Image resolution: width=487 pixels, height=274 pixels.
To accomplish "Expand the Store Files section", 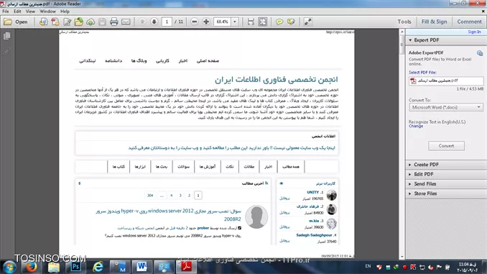I will (446, 193).
